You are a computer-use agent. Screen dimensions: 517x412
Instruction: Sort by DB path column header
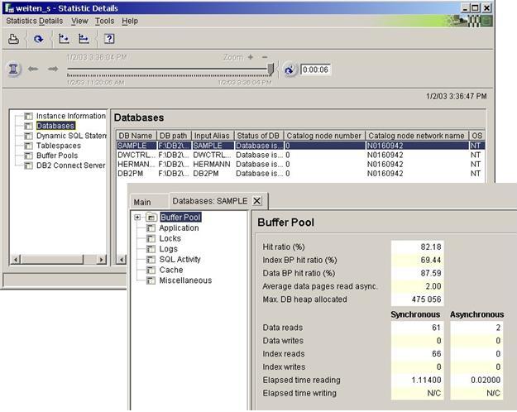click(174, 136)
